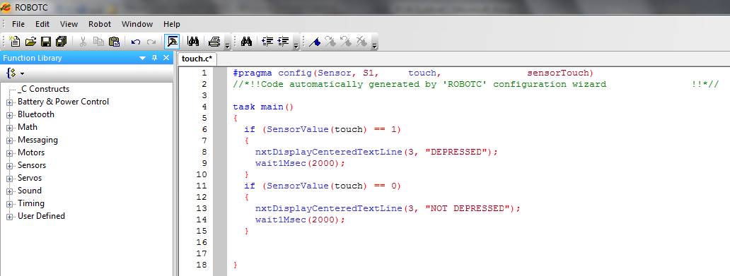
Task: Click the "NOT DEPRESSED" string on line 13
Action: 468,208
